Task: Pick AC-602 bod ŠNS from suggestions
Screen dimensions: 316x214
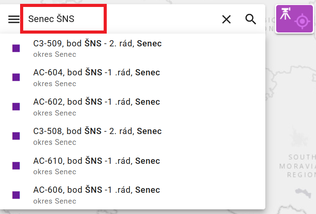Action: coord(96,102)
